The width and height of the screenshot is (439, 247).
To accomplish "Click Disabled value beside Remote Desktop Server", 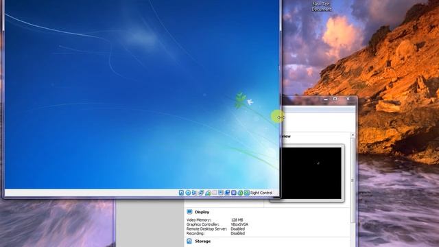I will [238, 229].
